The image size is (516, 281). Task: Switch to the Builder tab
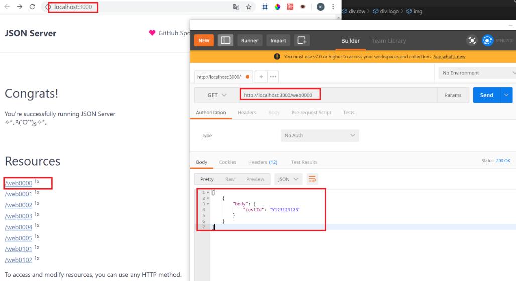point(350,41)
